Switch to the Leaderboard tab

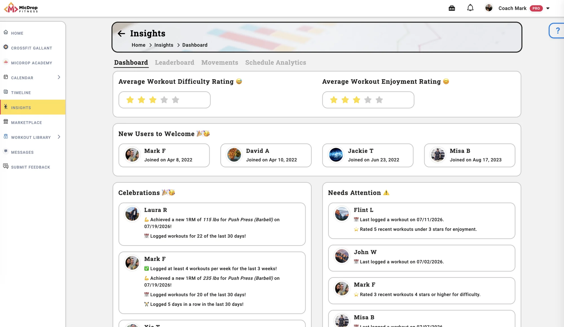point(175,63)
